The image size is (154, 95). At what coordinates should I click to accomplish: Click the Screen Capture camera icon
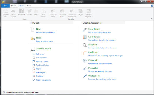[x=33, y=49]
